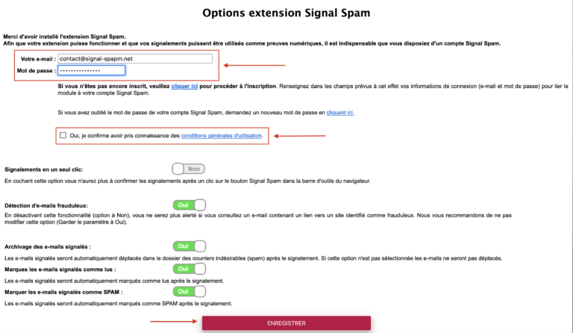Click the 'Votre e-mail :' label

coord(38,59)
